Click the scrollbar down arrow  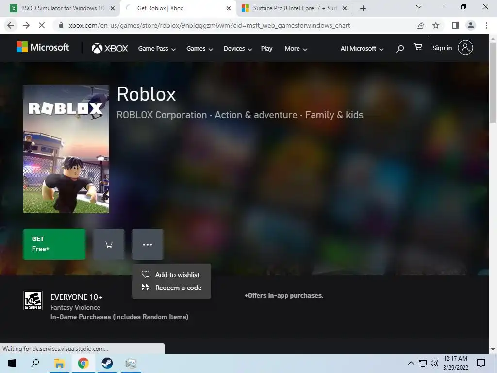[493, 349]
